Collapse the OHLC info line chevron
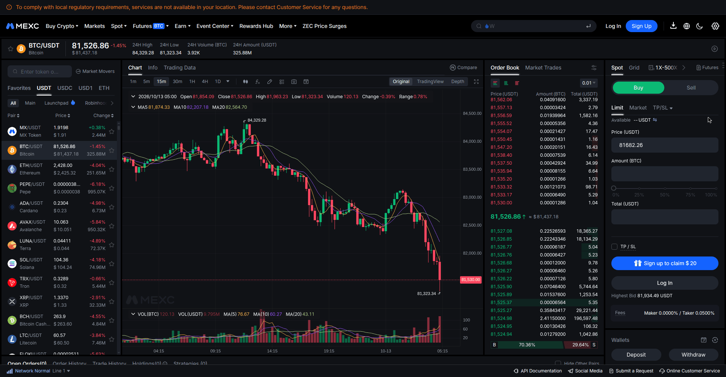 pyautogui.click(x=133, y=97)
